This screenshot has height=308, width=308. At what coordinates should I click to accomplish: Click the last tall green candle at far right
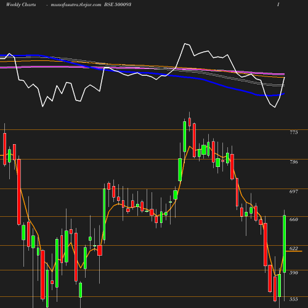tap(285, 244)
